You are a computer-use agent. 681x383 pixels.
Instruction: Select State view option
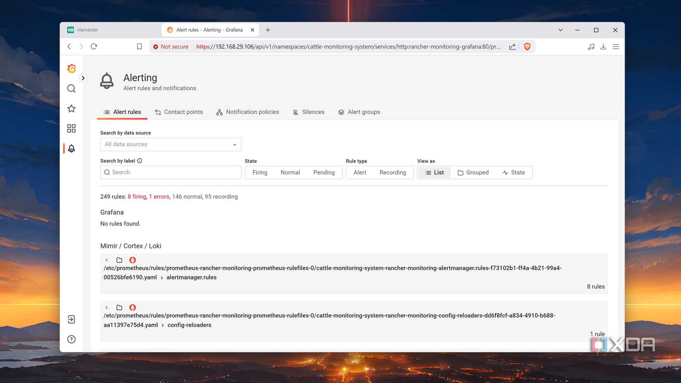click(x=514, y=173)
